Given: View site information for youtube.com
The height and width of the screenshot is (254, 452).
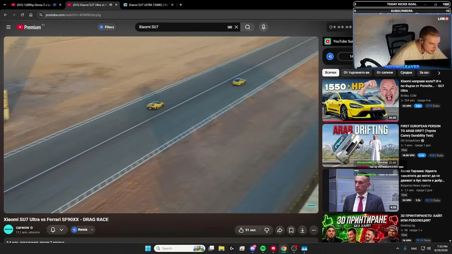Looking at the screenshot, I should click(41, 15).
